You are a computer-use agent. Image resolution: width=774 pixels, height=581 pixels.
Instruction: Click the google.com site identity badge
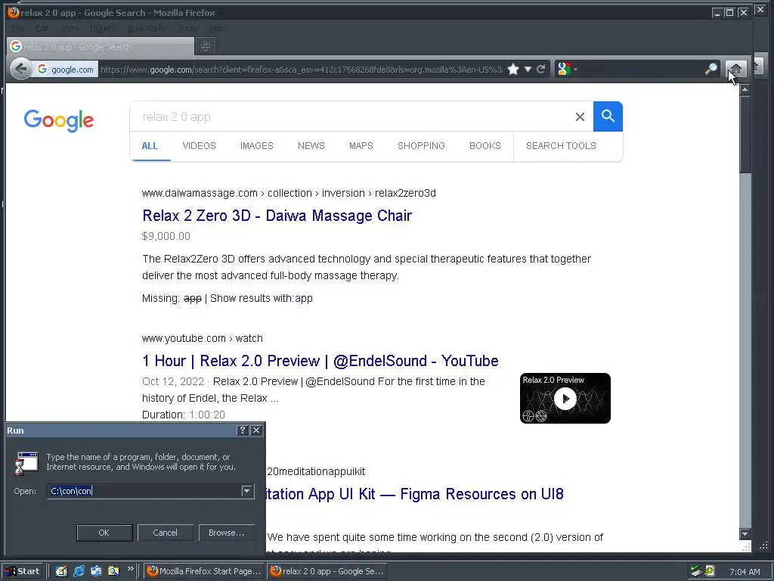pos(66,70)
